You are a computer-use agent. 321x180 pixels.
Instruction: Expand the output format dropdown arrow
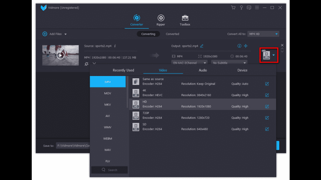tap(273, 55)
